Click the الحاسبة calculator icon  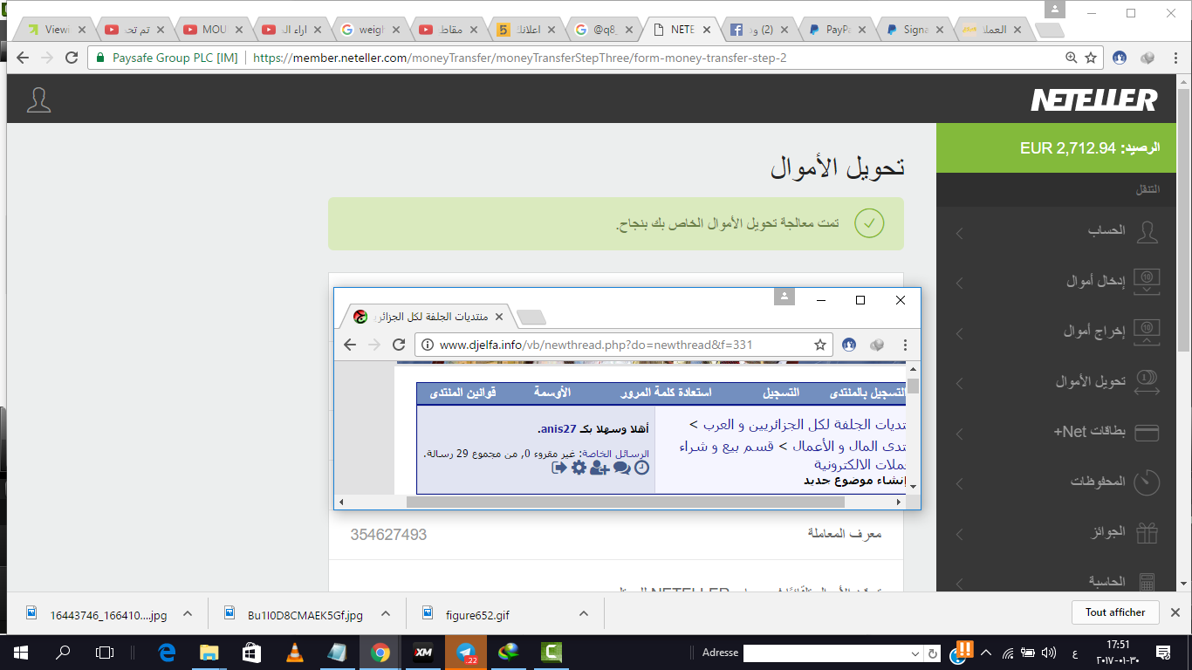pyautogui.click(x=1147, y=581)
